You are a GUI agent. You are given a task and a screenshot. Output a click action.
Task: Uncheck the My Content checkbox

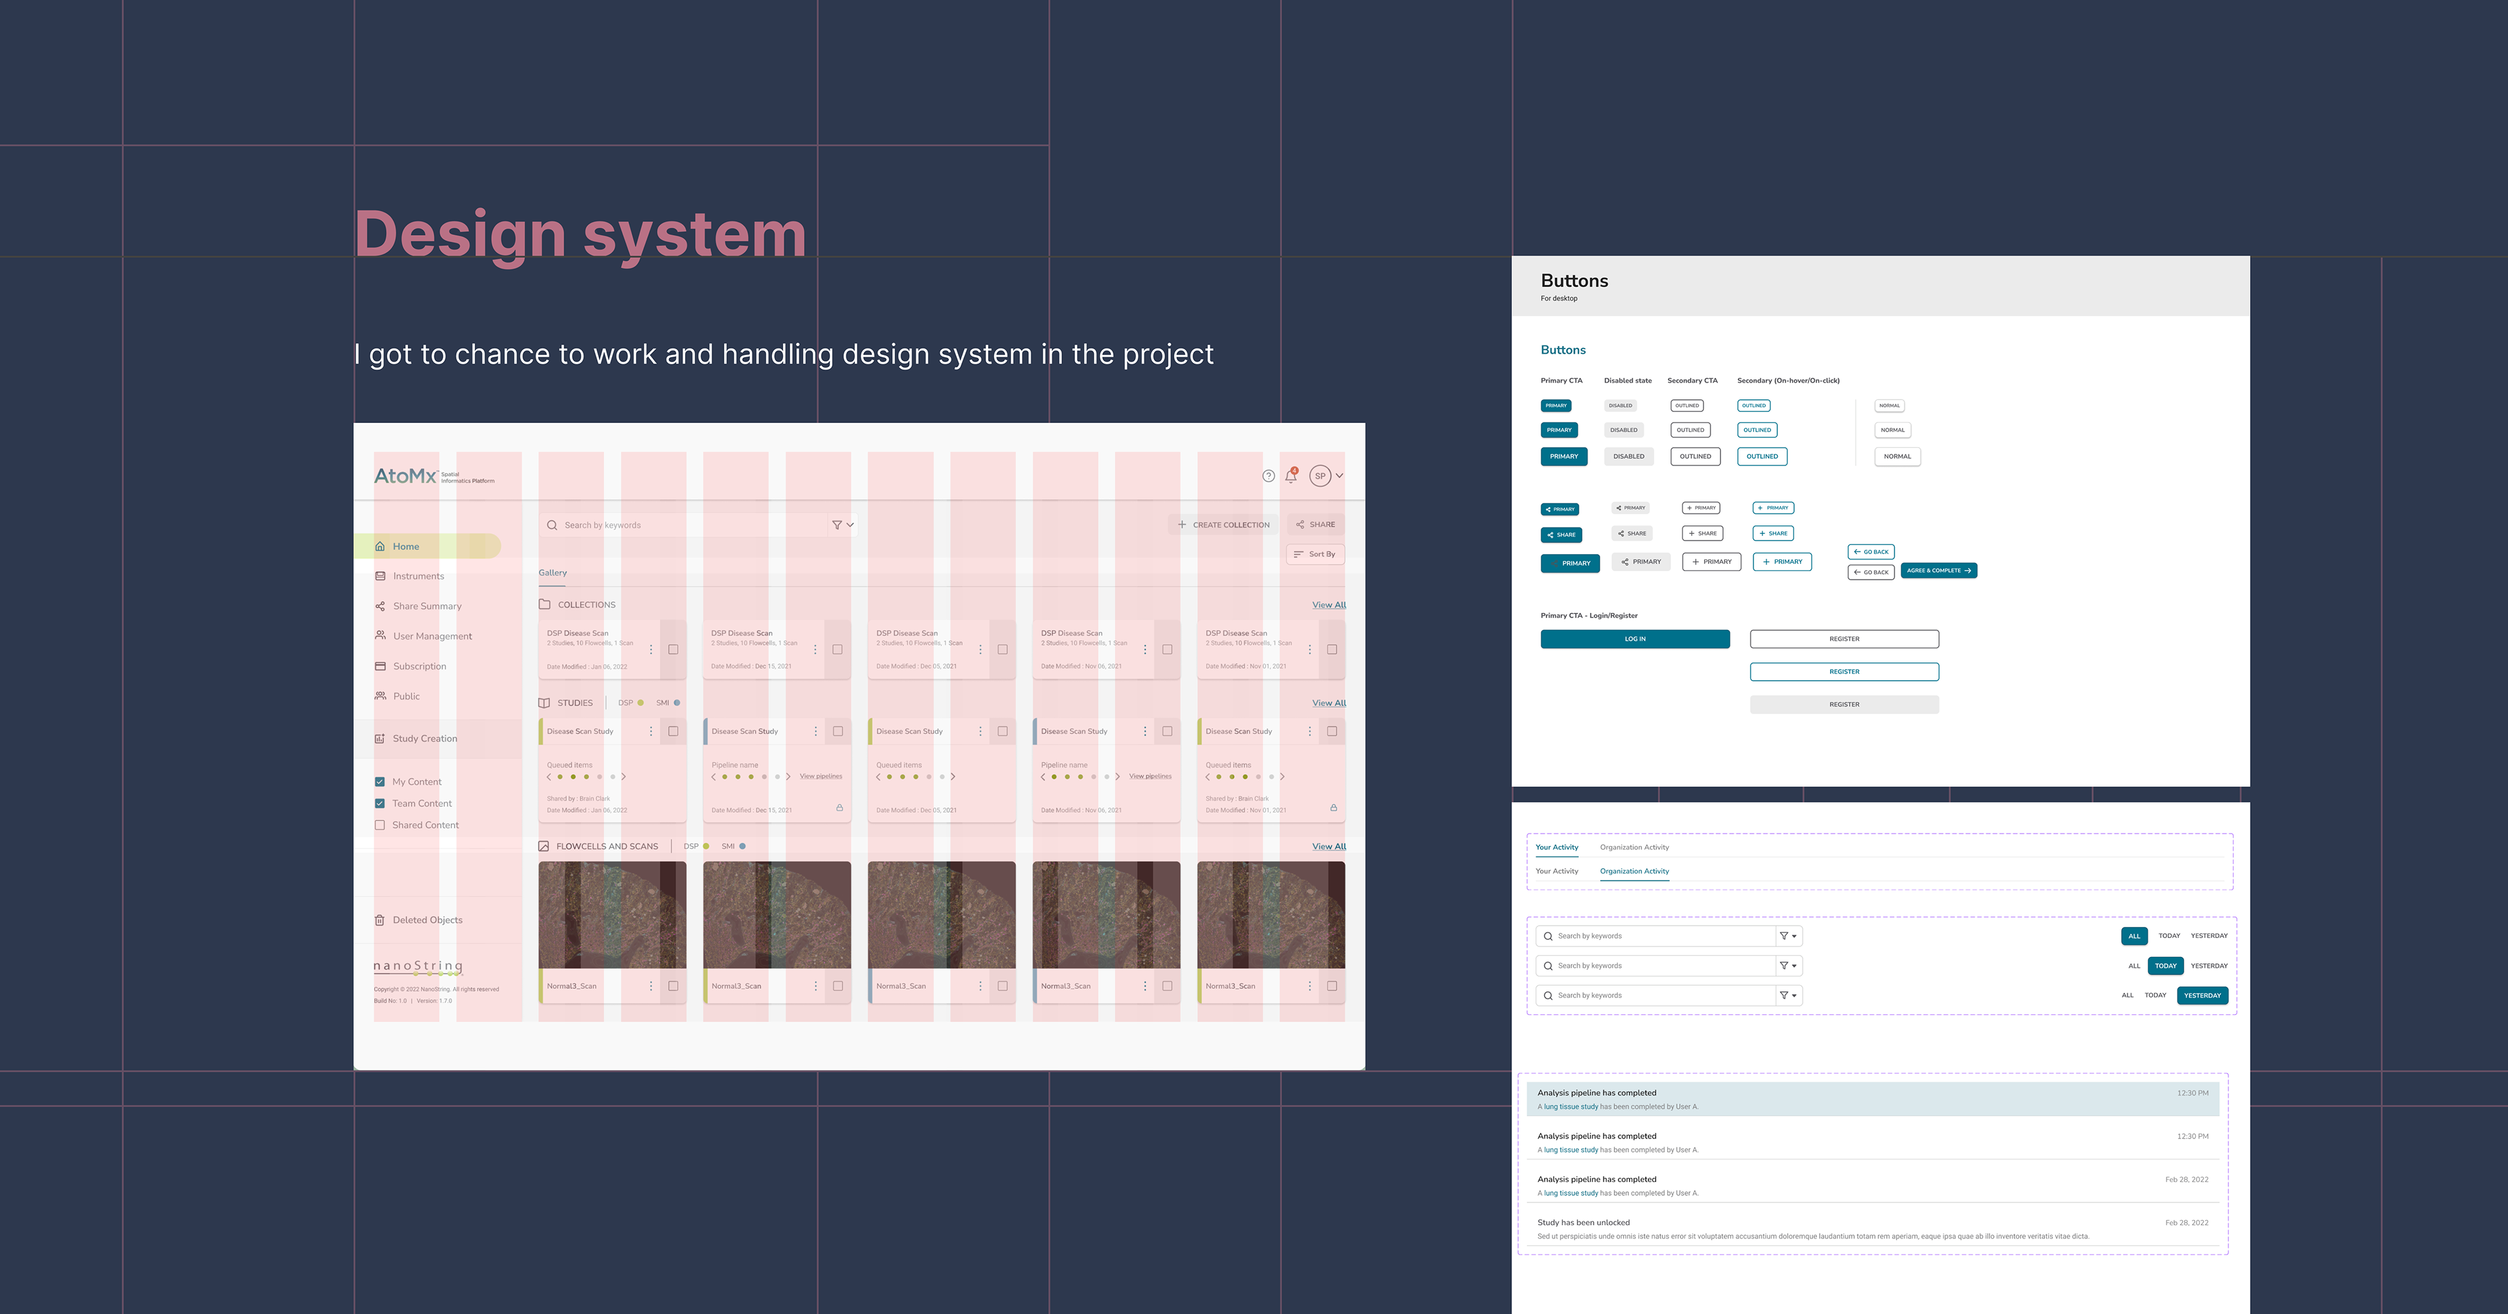click(379, 781)
